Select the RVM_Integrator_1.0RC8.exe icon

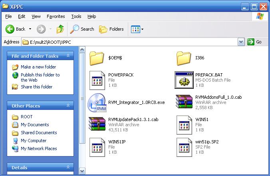97,102
